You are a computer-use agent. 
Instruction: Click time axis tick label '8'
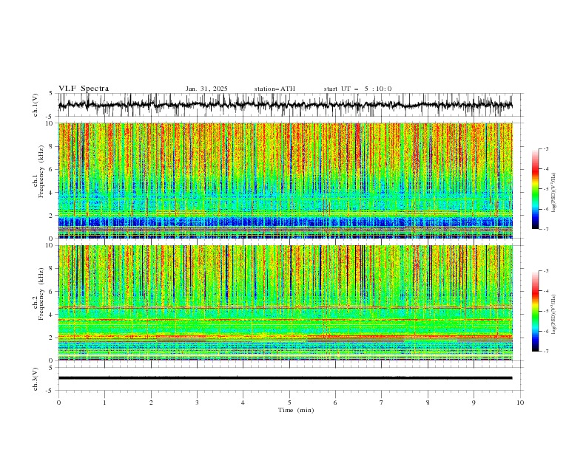coord(428,403)
